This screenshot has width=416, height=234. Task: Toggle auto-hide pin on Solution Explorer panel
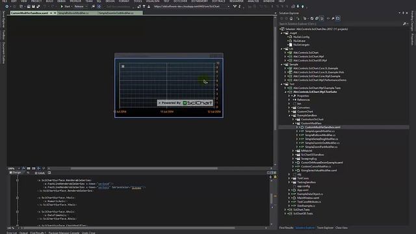coord(403,13)
